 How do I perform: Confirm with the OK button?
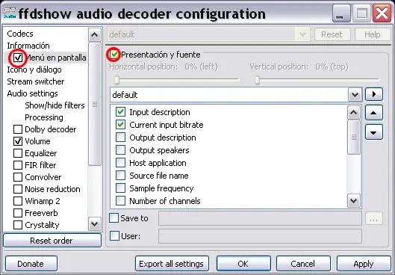click(x=243, y=264)
